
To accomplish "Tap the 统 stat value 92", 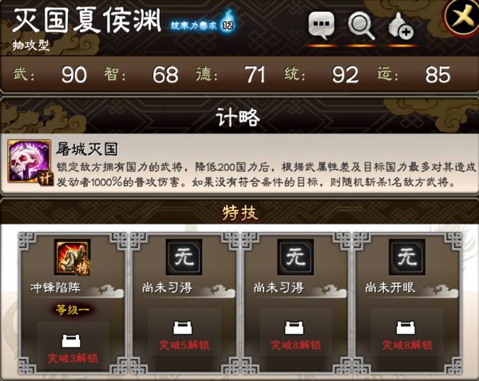I will pos(345,75).
